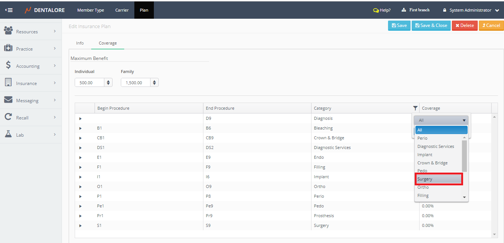This screenshot has width=504, height=243.
Task: Switch to the Info tab
Action: tap(80, 43)
